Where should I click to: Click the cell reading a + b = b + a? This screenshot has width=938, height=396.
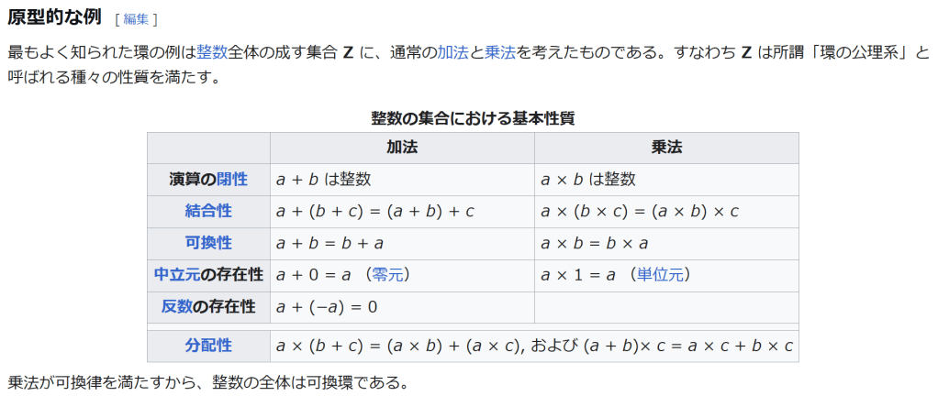coord(329,243)
